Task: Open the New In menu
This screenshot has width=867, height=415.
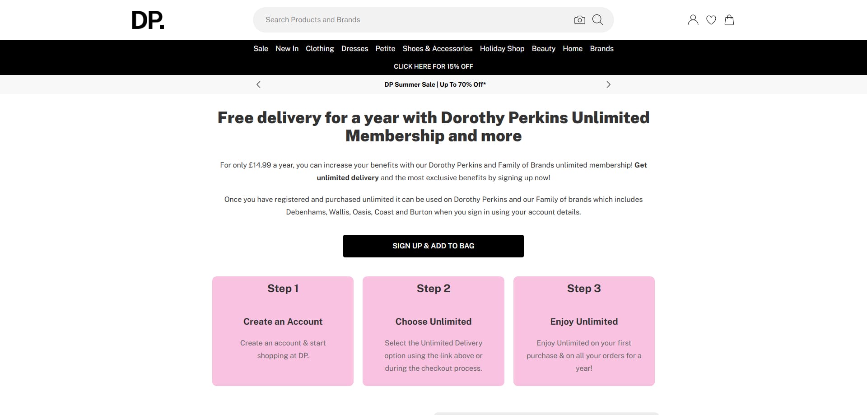Action: click(287, 49)
